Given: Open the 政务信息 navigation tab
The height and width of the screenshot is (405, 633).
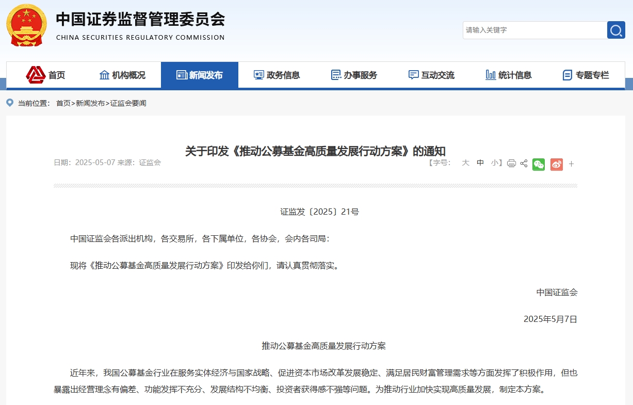Looking at the screenshot, I should [x=277, y=75].
